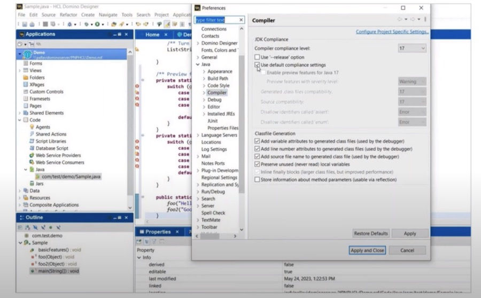Close the Applications panel with X
The height and width of the screenshot is (298, 481).
click(x=126, y=34)
